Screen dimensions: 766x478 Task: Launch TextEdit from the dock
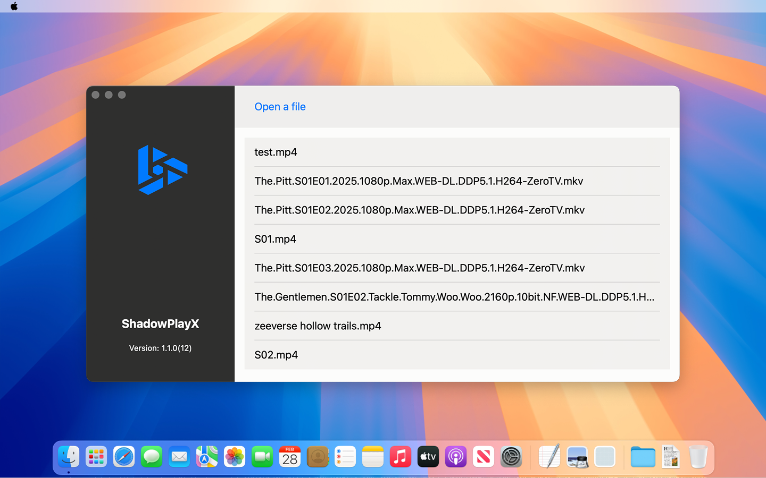[549, 457]
